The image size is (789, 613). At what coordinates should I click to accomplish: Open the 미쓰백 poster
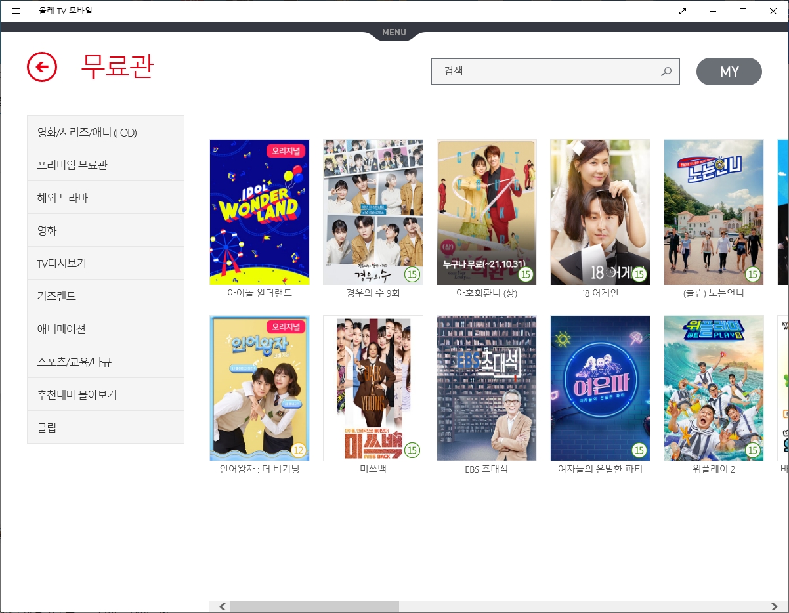click(373, 388)
